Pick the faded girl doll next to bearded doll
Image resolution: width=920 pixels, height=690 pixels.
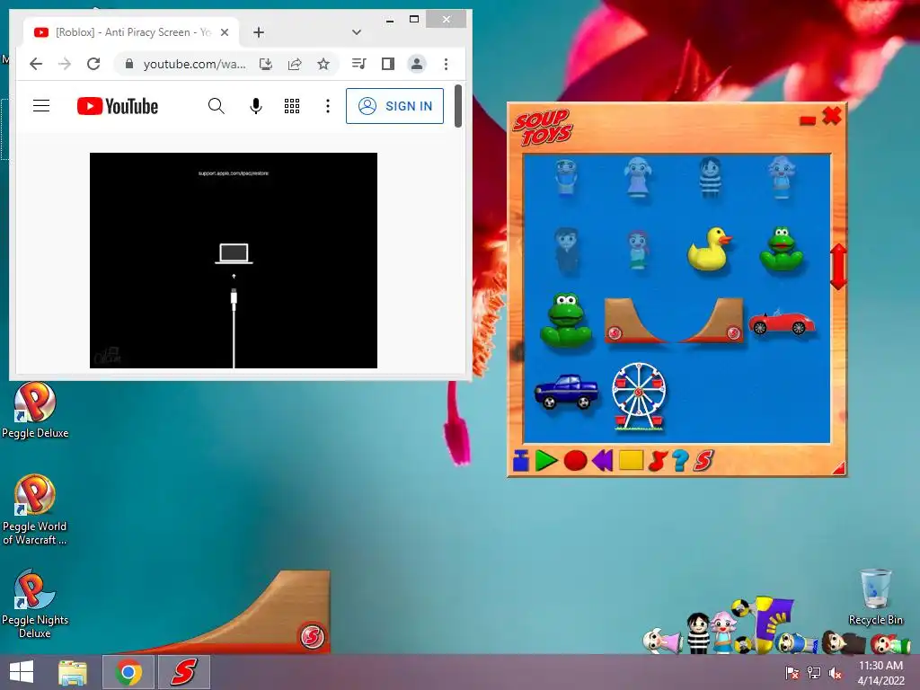click(638, 177)
